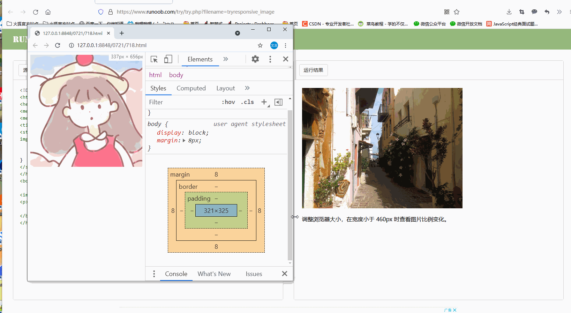Open the Chrome three-dot menu

click(x=285, y=45)
